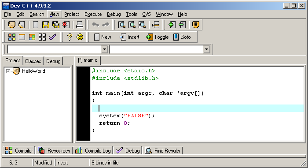The height and width of the screenshot is (168, 308).
Task: Open Project Options shield icon
Action: click(196, 25)
